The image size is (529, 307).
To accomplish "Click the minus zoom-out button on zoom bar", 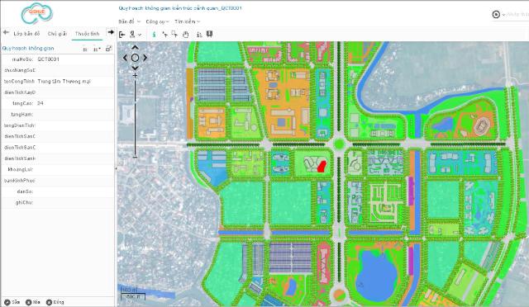I will tap(135, 157).
